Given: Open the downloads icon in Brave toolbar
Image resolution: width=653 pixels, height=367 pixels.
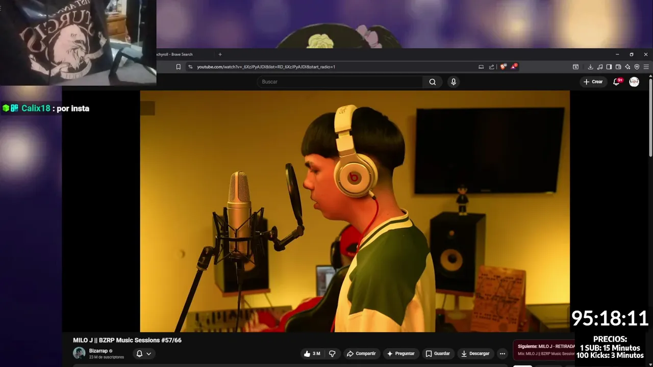Looking at the screenshot, I should [x=590, y=67].
